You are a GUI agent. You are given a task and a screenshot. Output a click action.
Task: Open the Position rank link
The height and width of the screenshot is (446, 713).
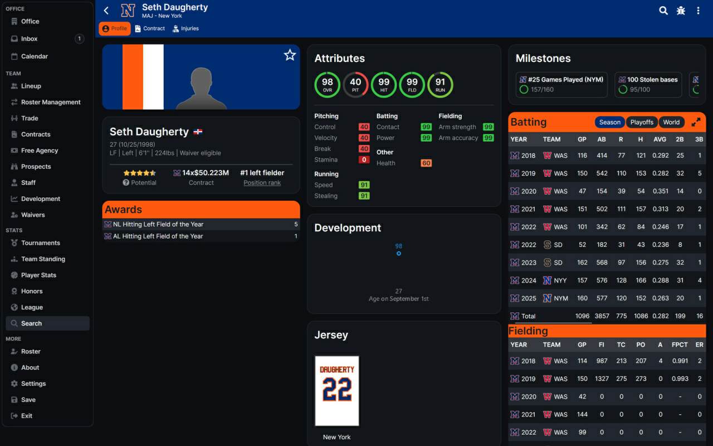[262, 183]
